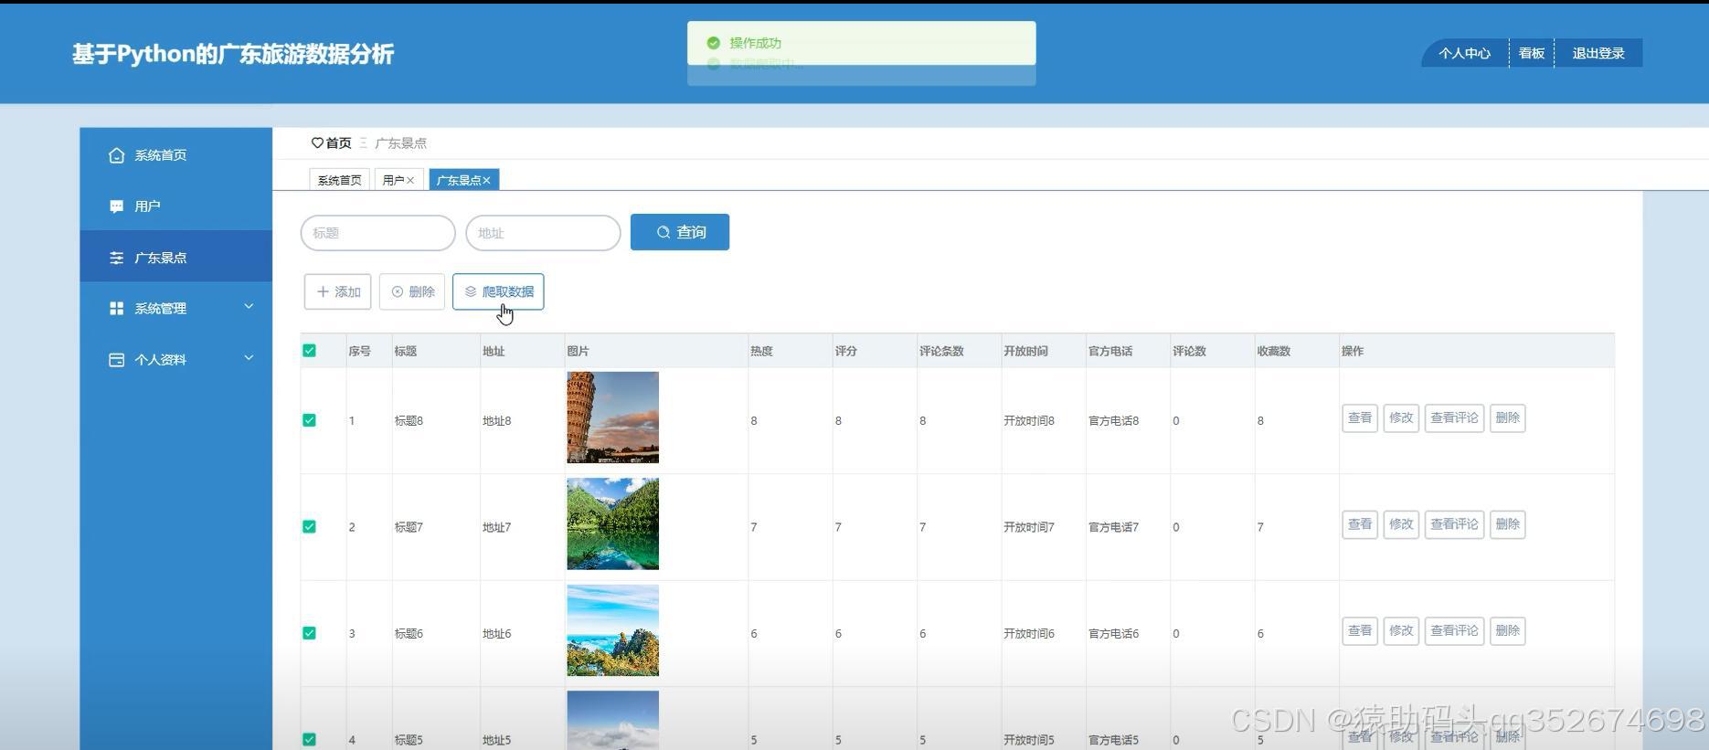Open the lake and forest thumbnail in row 2

pos(612,523)
